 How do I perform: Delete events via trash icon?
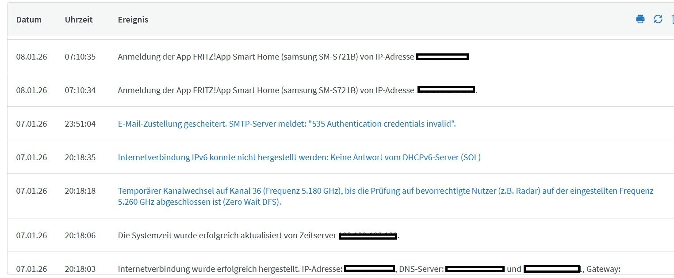(x=672, y=19)
